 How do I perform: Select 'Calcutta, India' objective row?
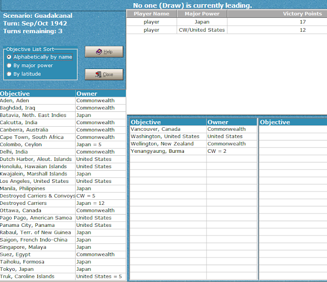point(63,123)
